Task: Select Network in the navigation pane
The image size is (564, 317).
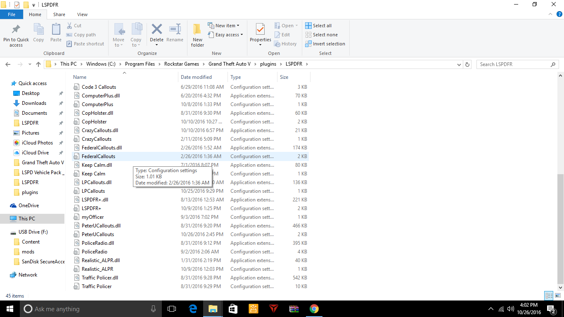Action: pos(28,275)
